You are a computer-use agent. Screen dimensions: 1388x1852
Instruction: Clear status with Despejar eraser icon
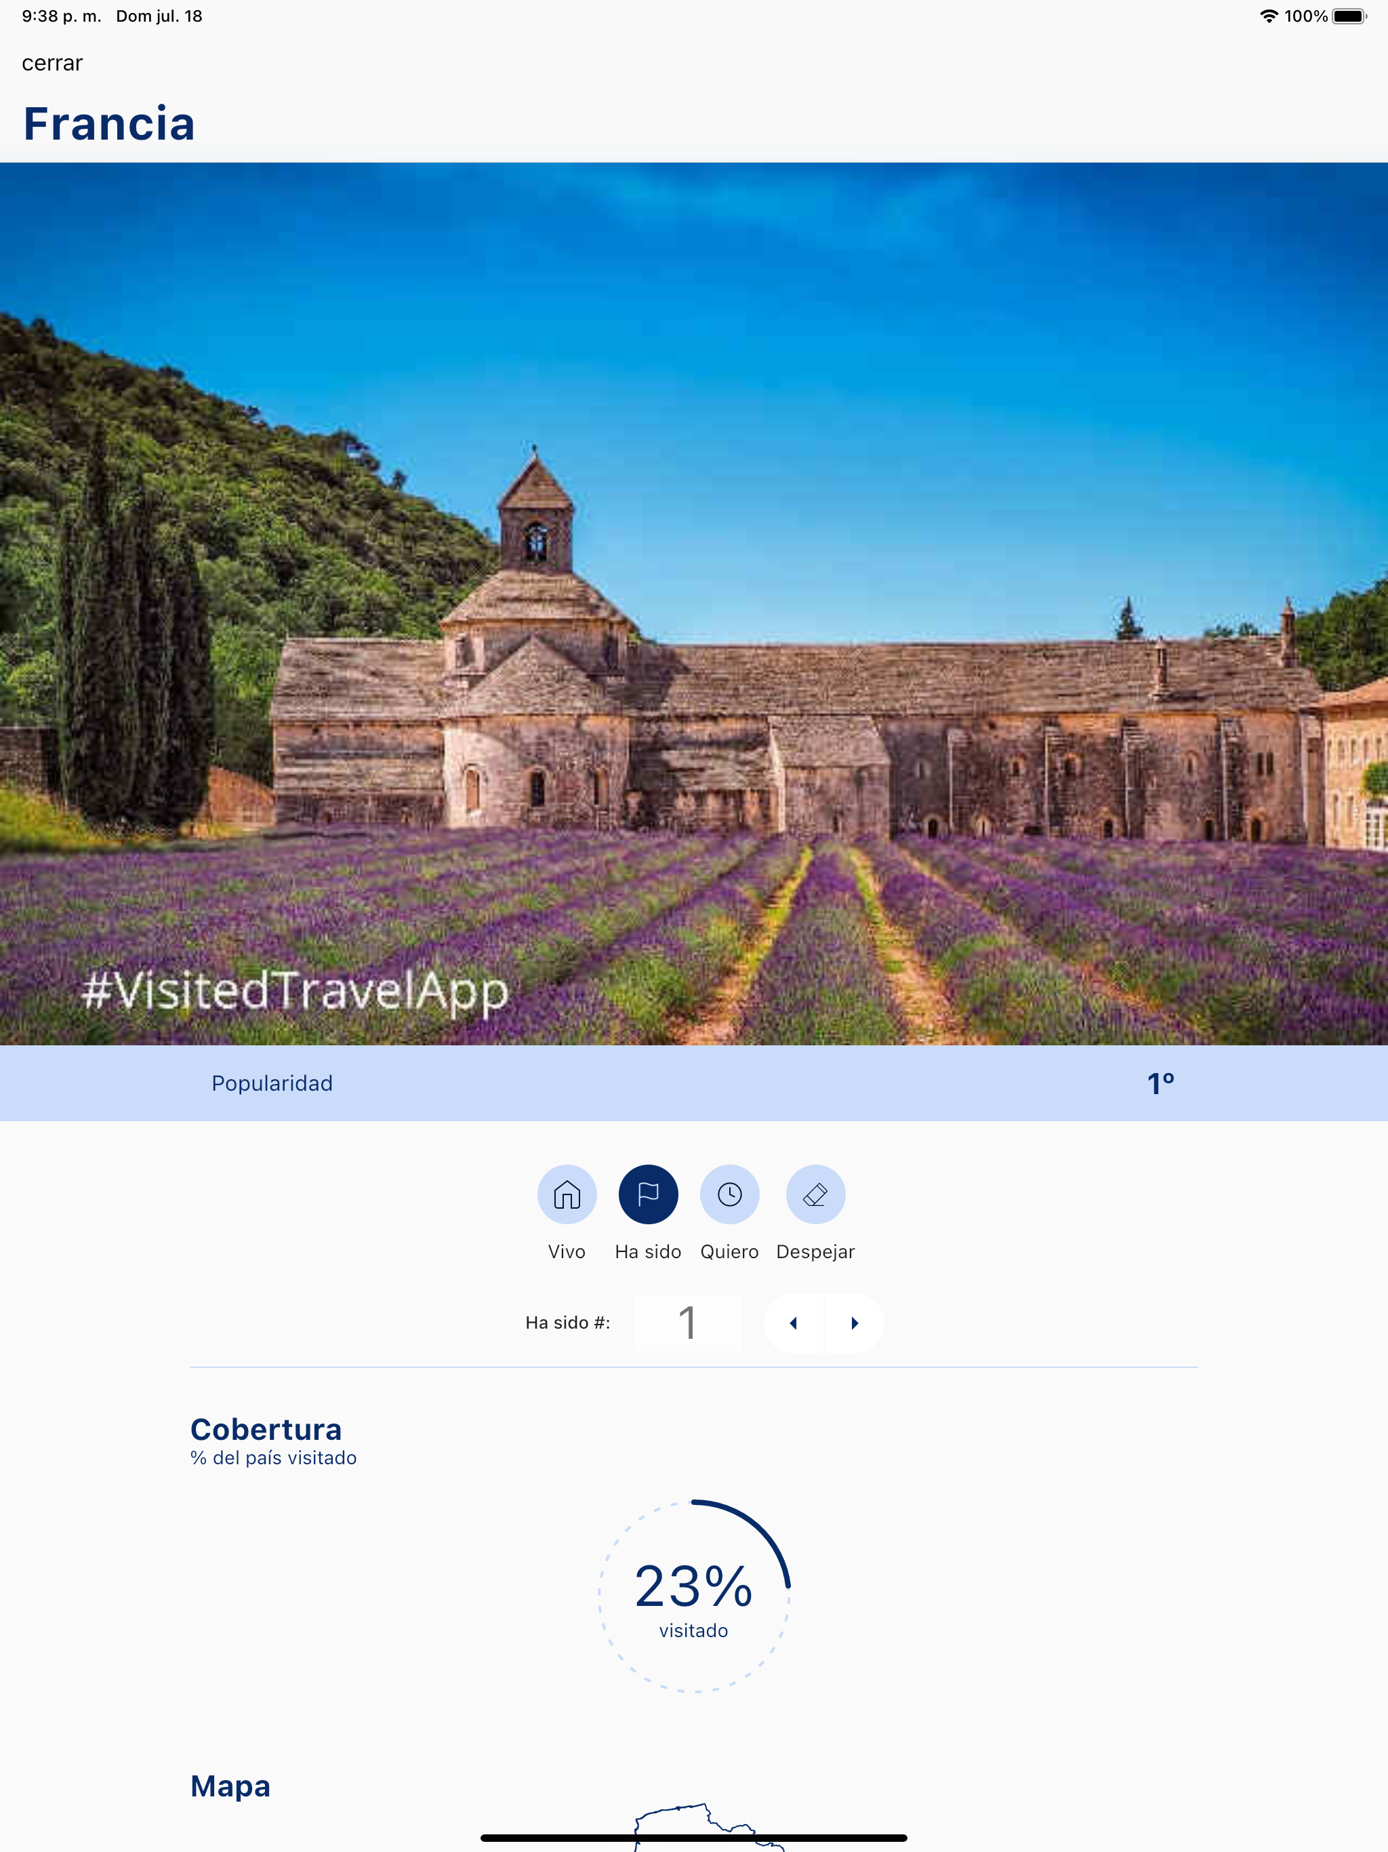815,1194
